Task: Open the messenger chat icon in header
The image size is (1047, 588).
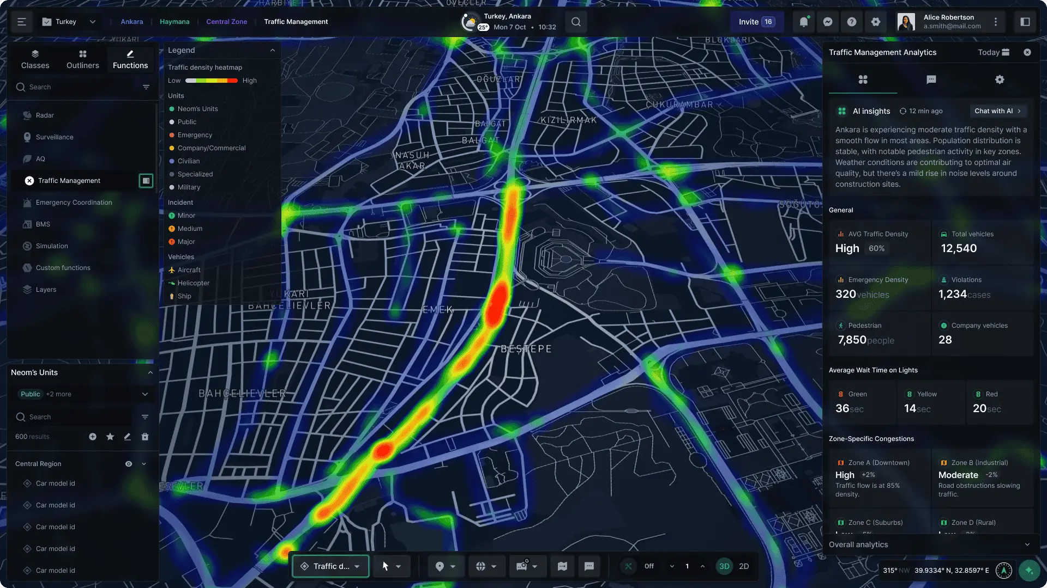Action: point(827,22)
